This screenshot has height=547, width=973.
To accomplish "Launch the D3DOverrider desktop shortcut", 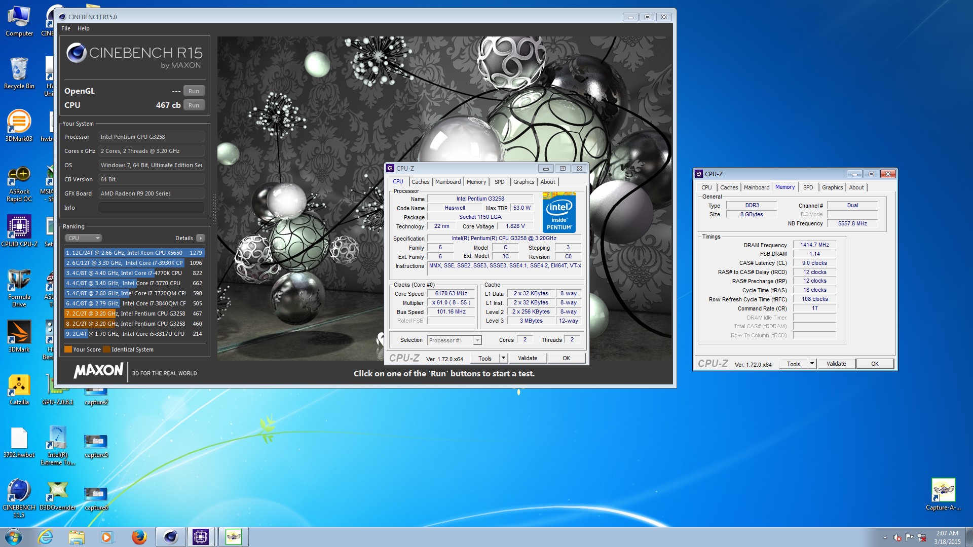I will coord(58,495).
